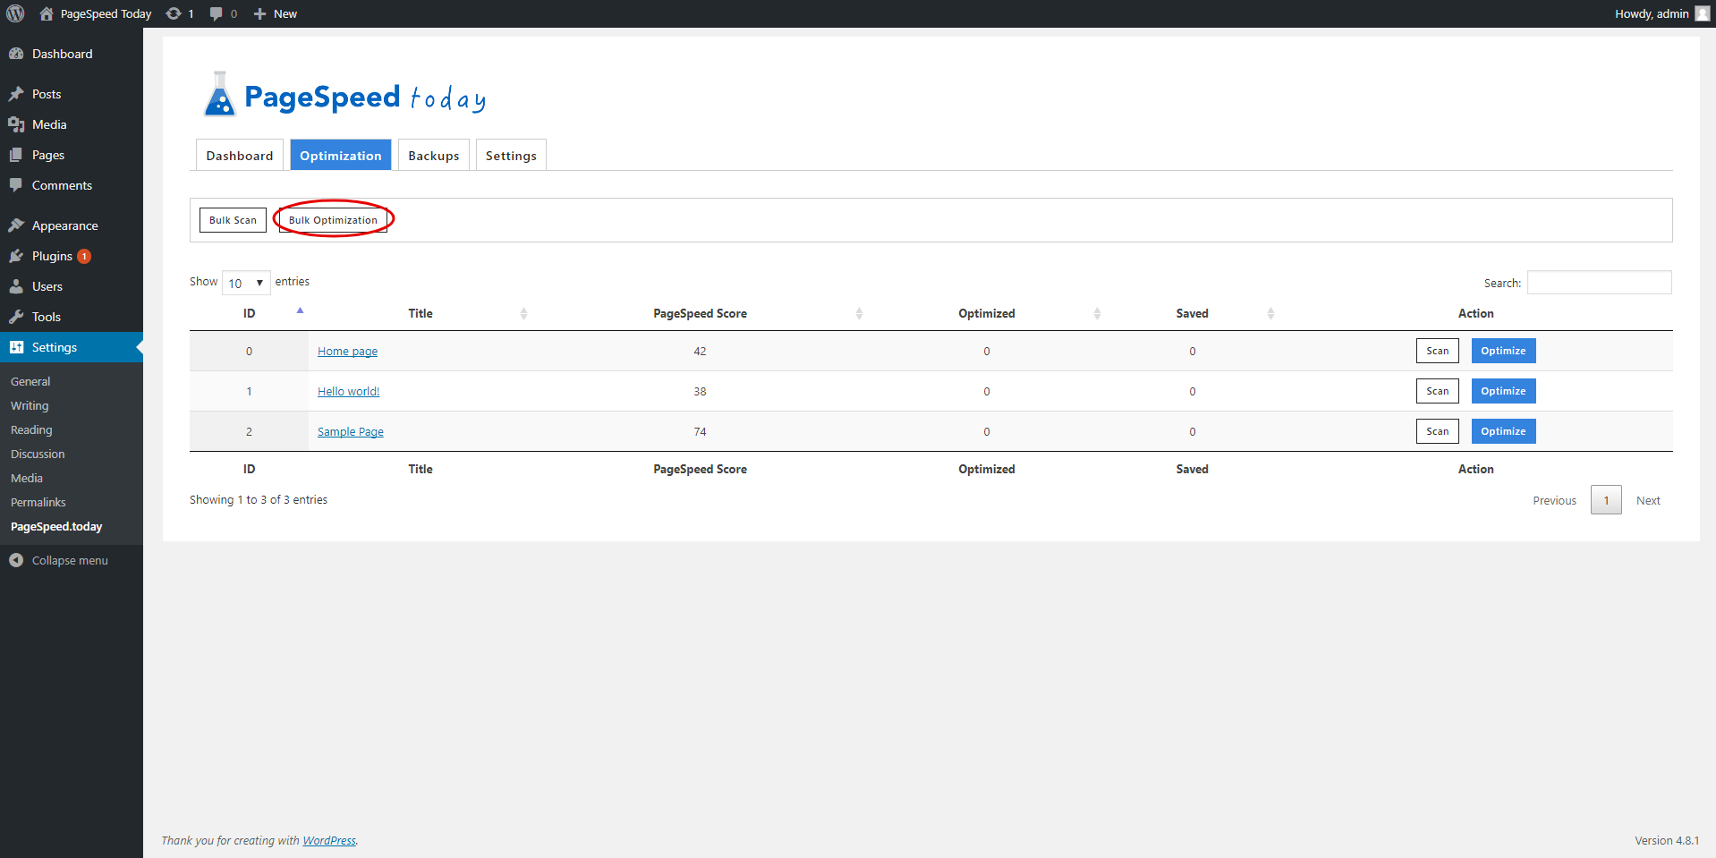Screen dimensions: 1716x858
Task: Go to the plugin Settings tab
Action: (511, 155)
